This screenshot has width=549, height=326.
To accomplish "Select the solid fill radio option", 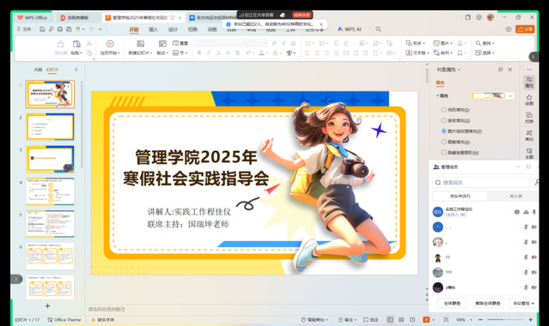I will [444, 110].
